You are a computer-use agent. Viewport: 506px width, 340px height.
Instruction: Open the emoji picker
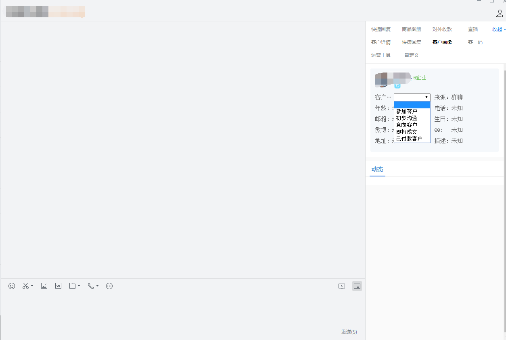[12, 286]
